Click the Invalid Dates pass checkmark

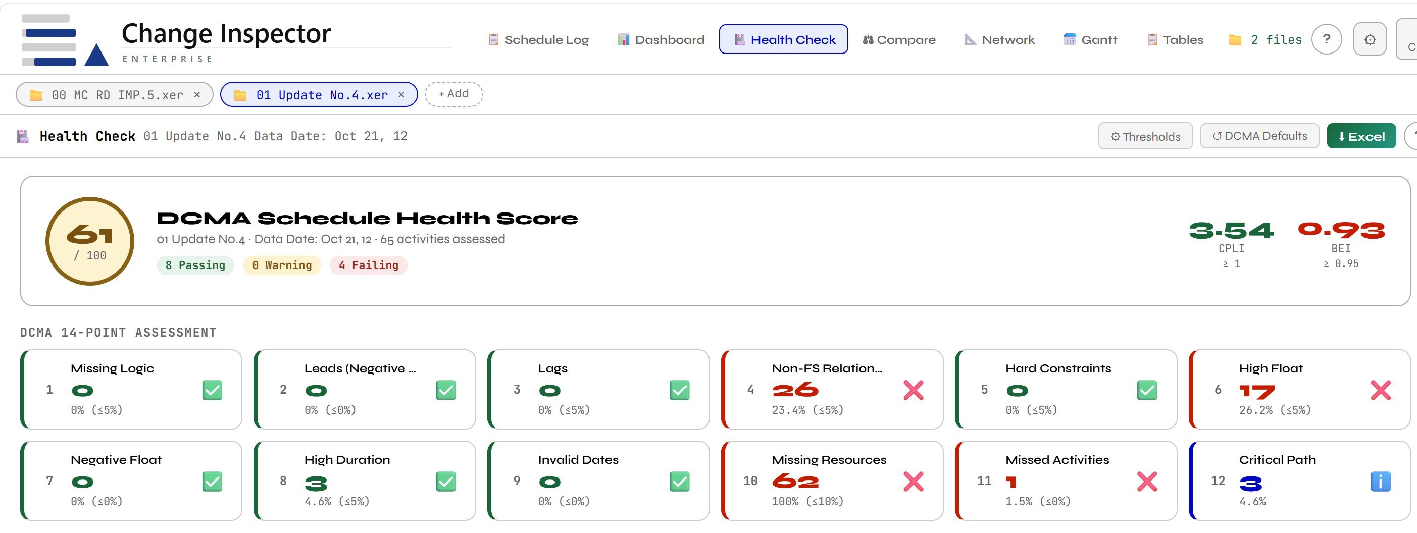tap(680, 482)
